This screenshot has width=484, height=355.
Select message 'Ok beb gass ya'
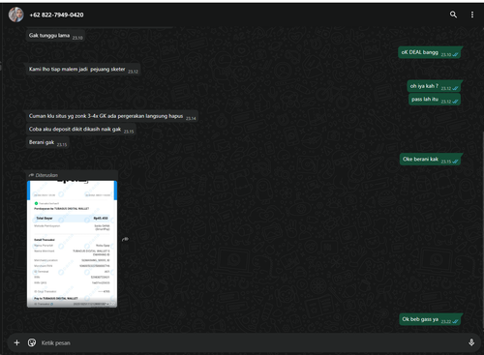[x=430, y=319]
